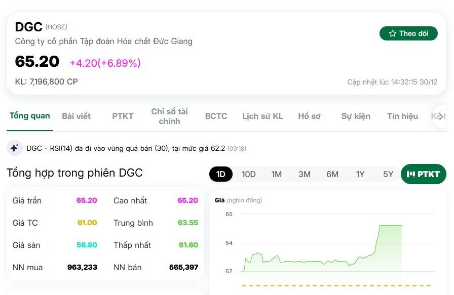
Task: Show the 1Y chart range
Action: tap(360, 175)
